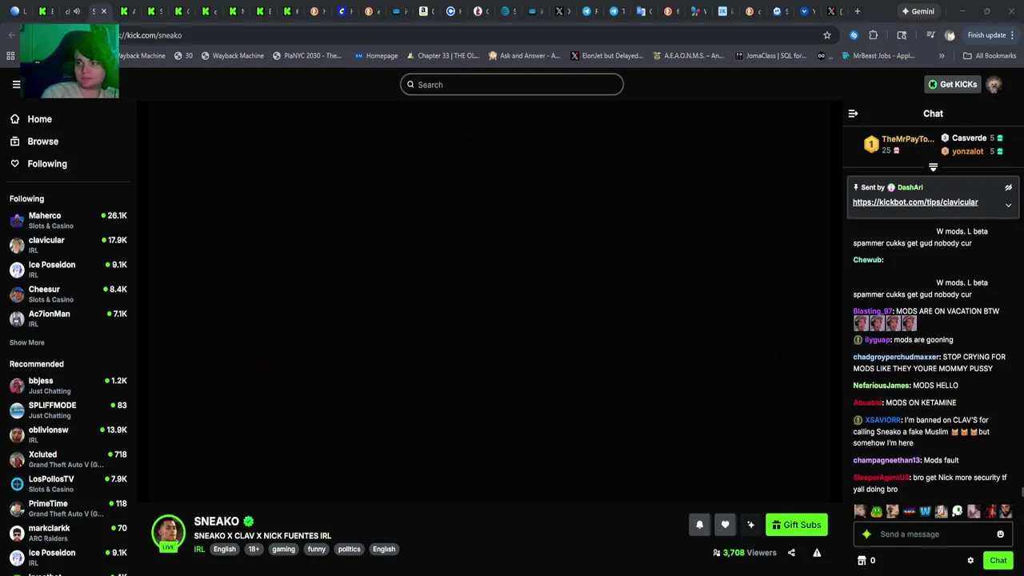Screen dimensions: 1024x576
Task: Click the Send a message field
Action: [x=933, y=534]
